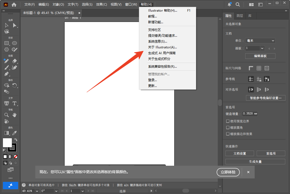
Task: Select the Ellipse tool
Action: 14,43
